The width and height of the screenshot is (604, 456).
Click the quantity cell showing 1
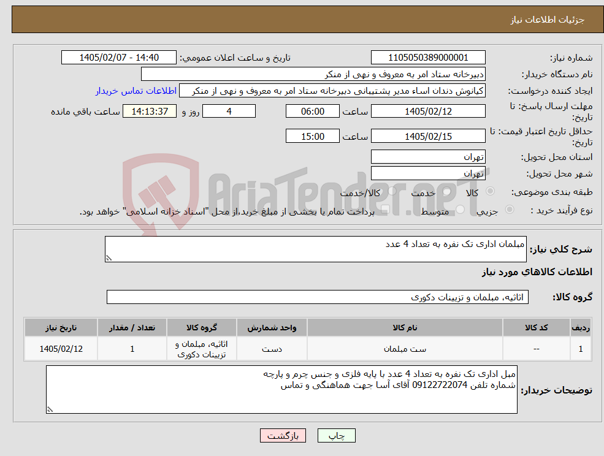click(132, 349)
